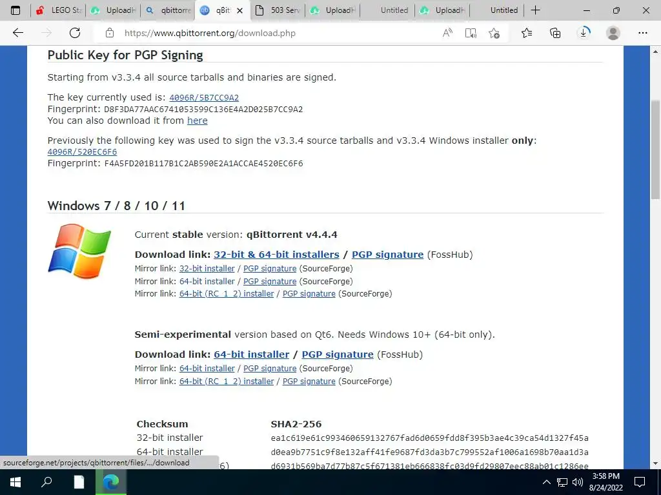Switch to the first Untitled tab

(387, 10)
